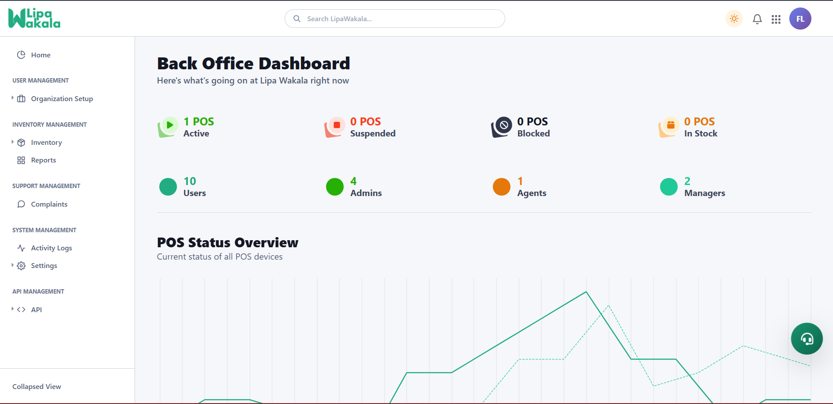Open the support headset chat button
The width and height of the screenshot is (833, 404).
(807, 339)
